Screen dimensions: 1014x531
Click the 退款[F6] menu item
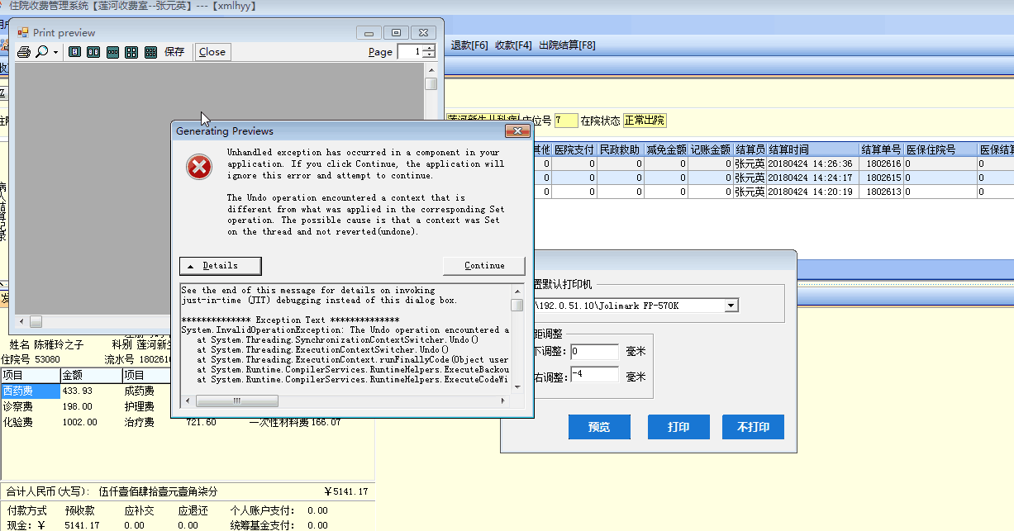(x=469, y=45)
